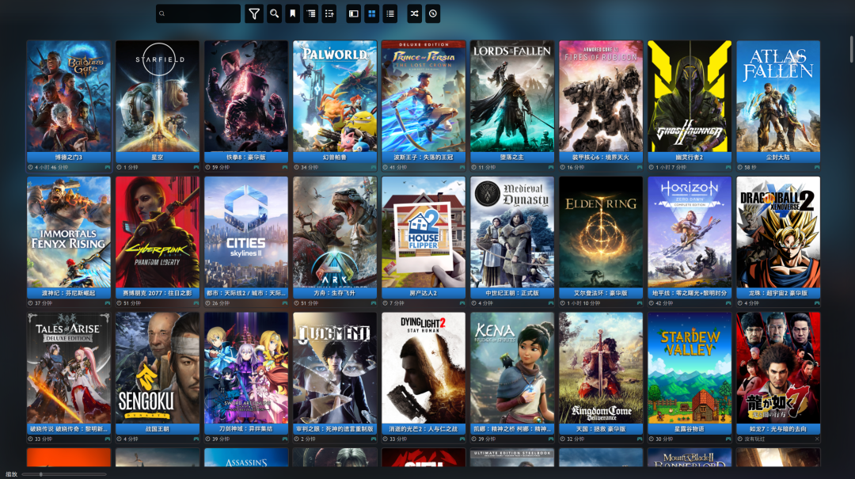Click the controller icon under 龙珠：超宇宙2
The image size is (855, 479).
(x=817, y=303)
